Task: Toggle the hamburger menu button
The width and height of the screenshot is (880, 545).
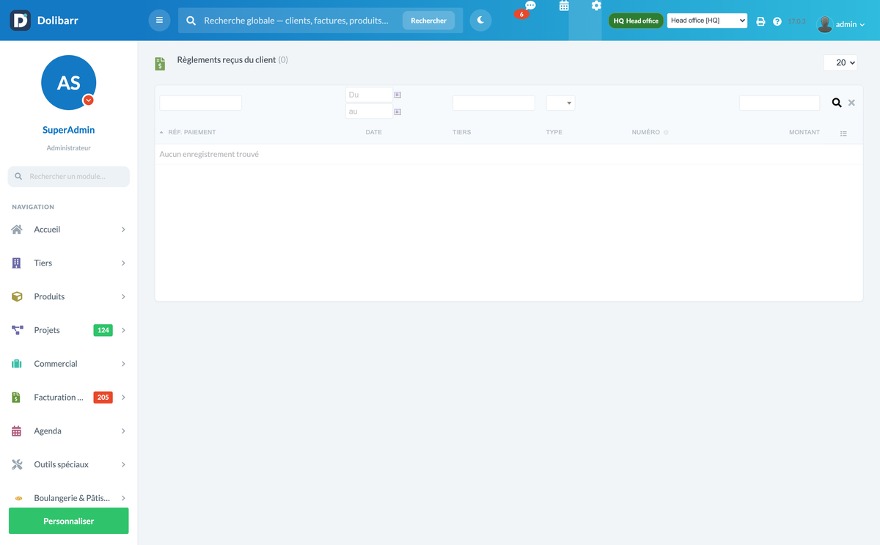Action: pyautogui.click(x=159, y=21)
